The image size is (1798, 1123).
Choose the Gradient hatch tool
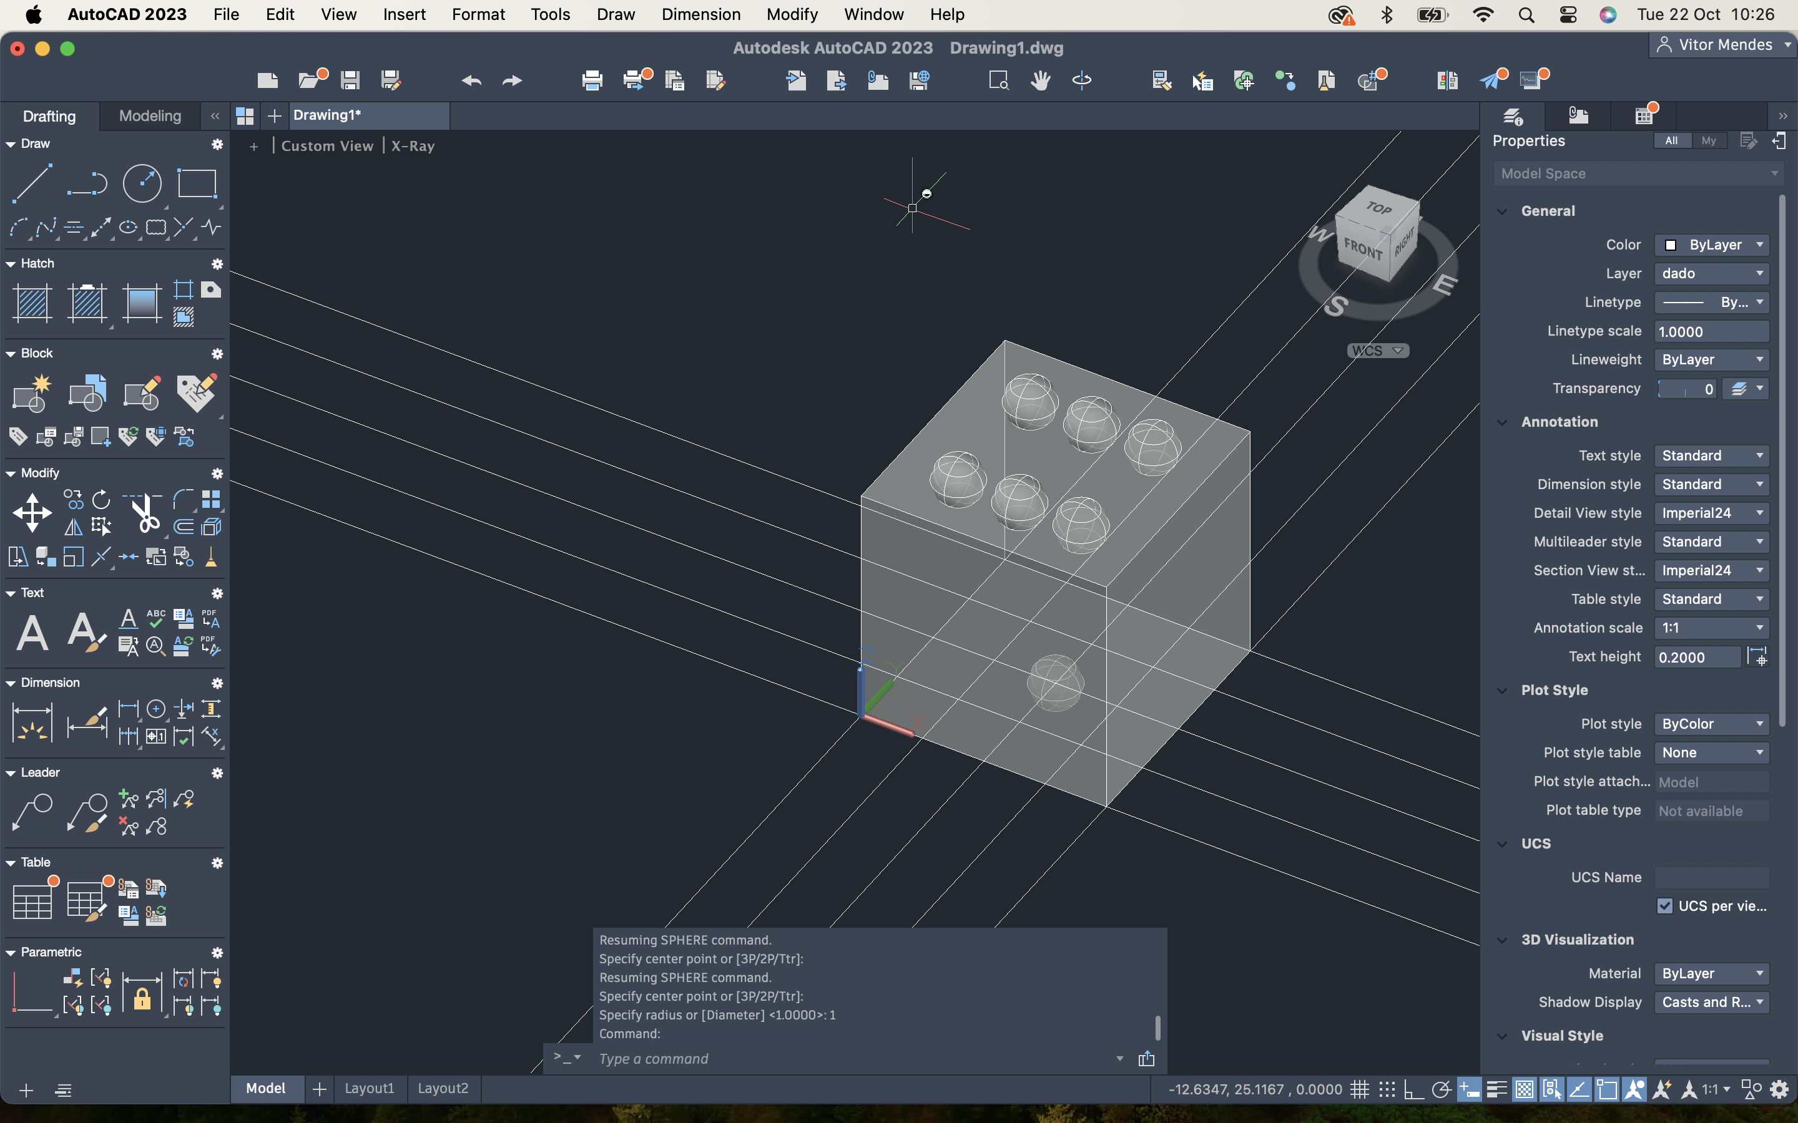click(142, 303)
